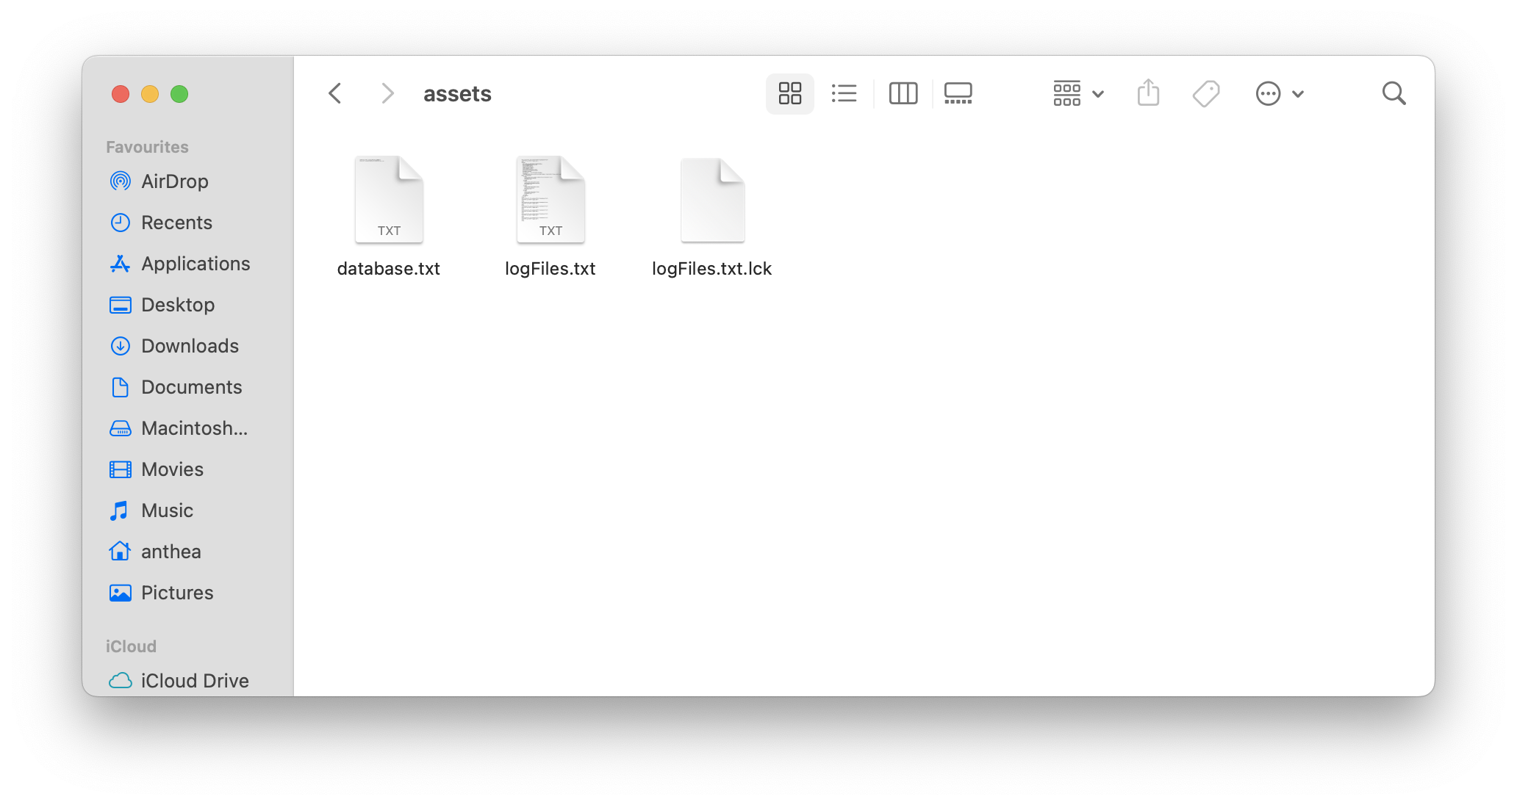This screenshot has height=805, width=1517.
Task: Click the tag/label icon
Action: tap(1204, 93)
